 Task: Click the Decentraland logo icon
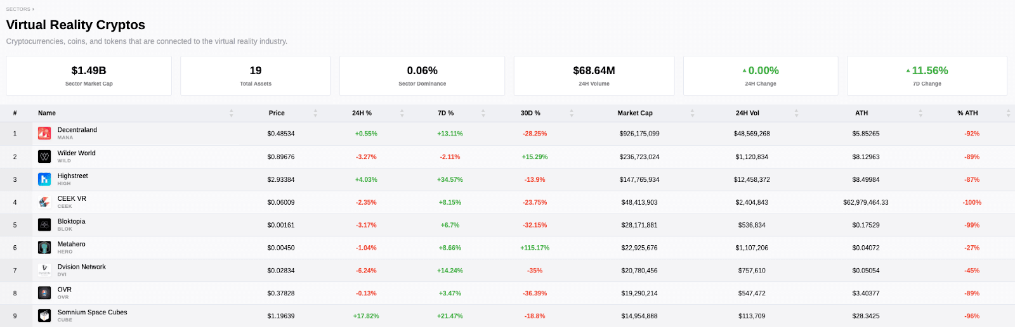pos(44,134)
